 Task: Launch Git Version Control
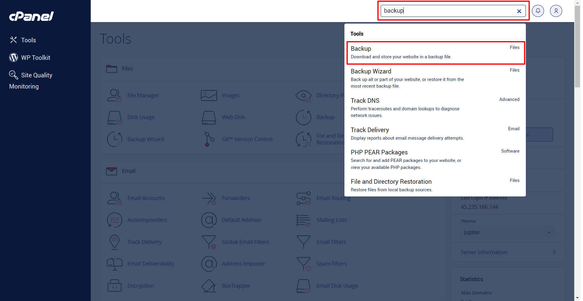click(247, 139)
